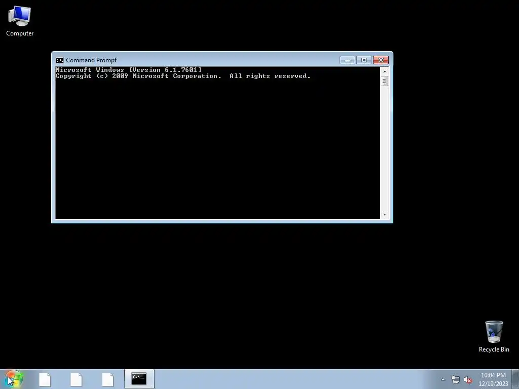Open the Windows Start menu orb
Screen dimensions: 519x389
point(14,379)
